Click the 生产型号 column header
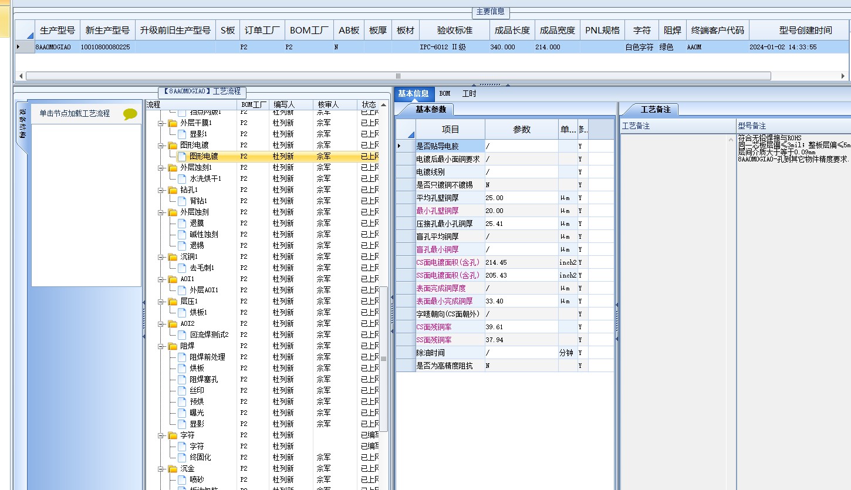The height and width of the screenshot is (490, 851). click(57, 31)
